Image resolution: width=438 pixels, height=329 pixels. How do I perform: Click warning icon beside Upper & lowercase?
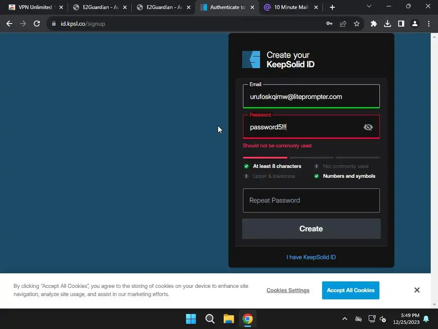[246, 176]
